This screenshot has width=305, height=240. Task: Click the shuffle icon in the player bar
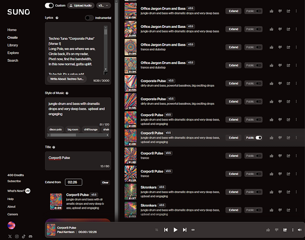[157, 230]
